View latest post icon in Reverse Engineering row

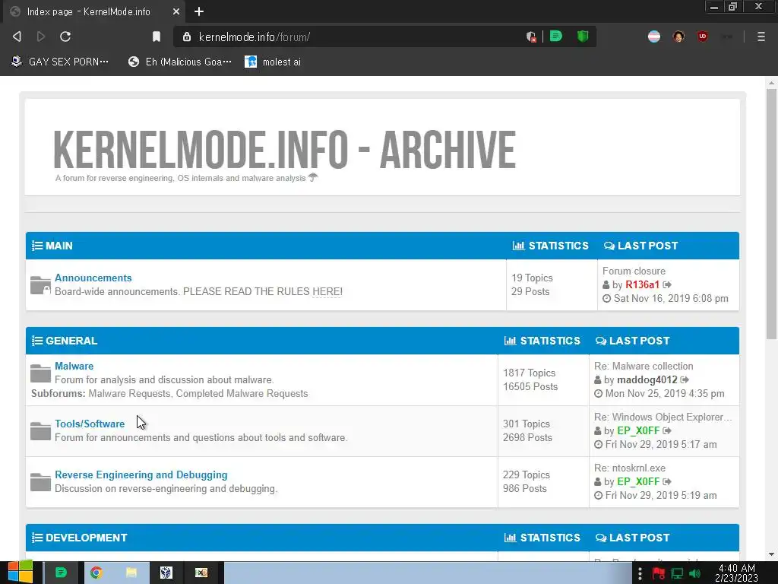(667, 481)
